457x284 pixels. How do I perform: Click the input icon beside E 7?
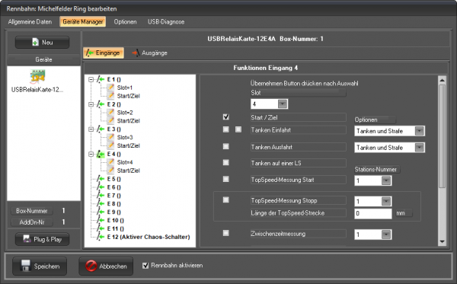coord(101,196)
